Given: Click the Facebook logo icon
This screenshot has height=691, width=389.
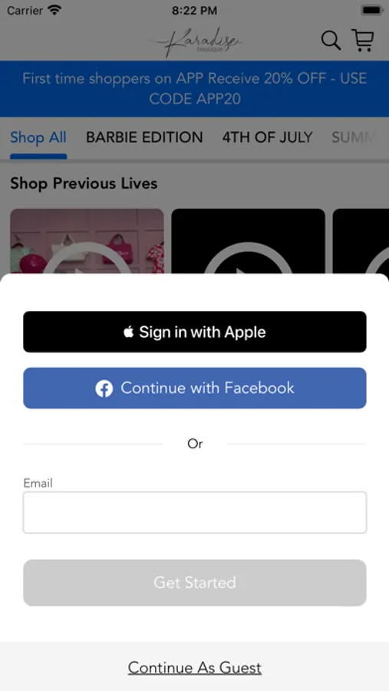Looking at the screenshot, I should [x=104, y=388].
